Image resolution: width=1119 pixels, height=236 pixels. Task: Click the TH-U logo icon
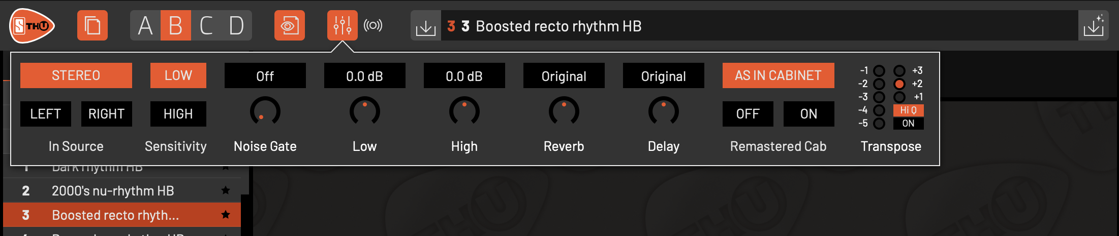click(32, 26)
